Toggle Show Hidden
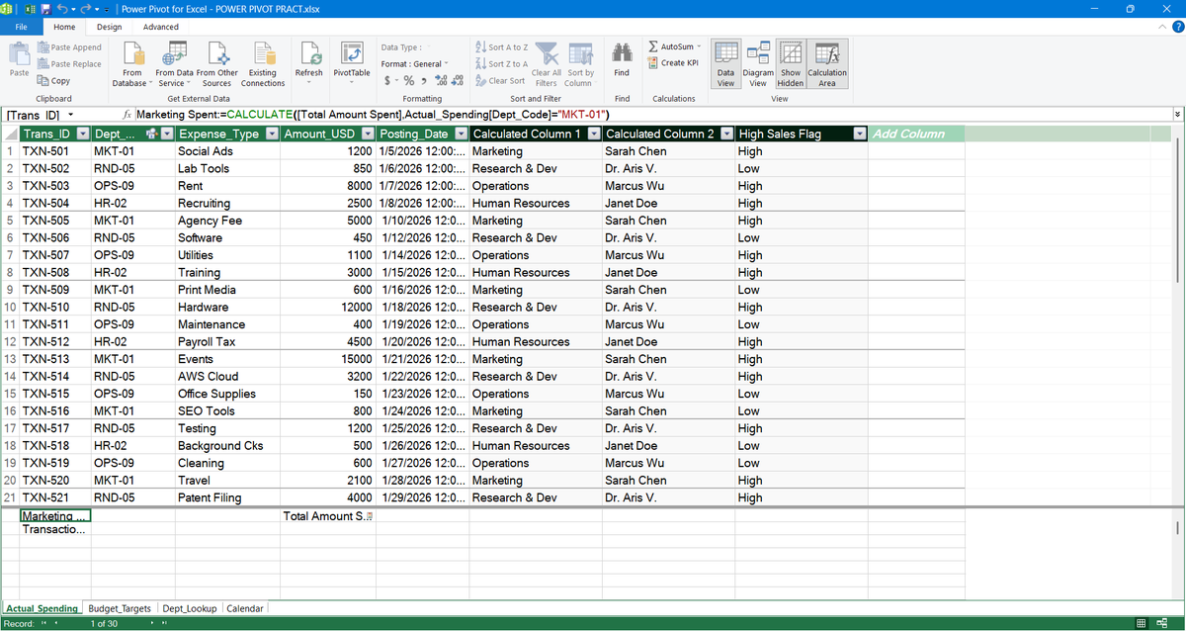 point(791,64)
